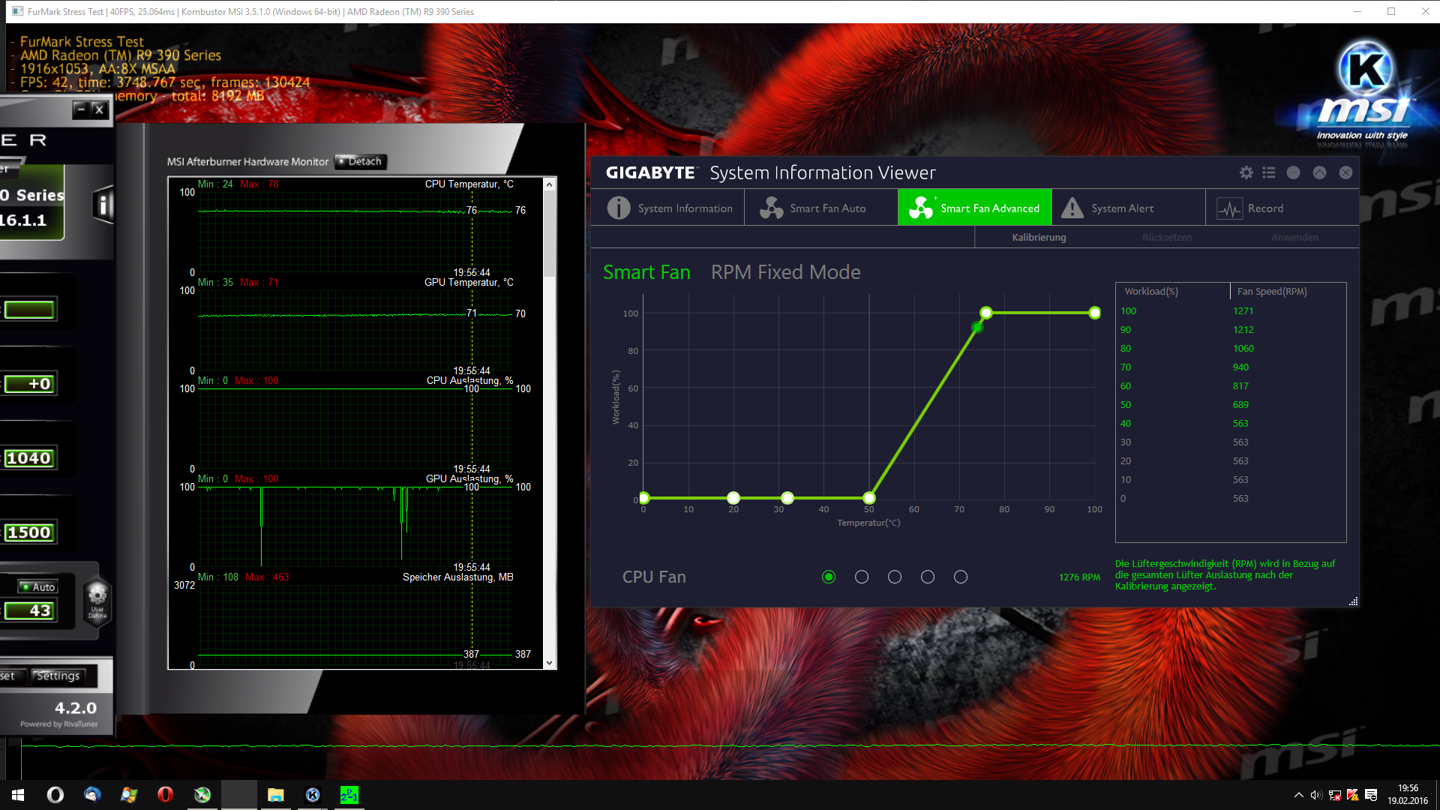Click the Prime95 taskbar icon
This screenshot has width=1440, height=810.
349,795
